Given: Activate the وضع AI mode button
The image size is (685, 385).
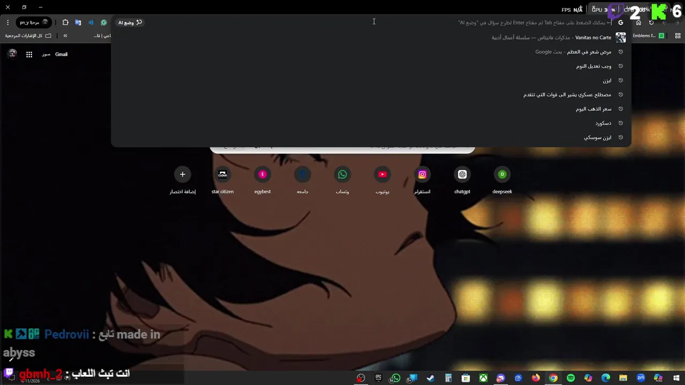Looking at the screenshot, I should pyautogui.click(x=130, y=22).
